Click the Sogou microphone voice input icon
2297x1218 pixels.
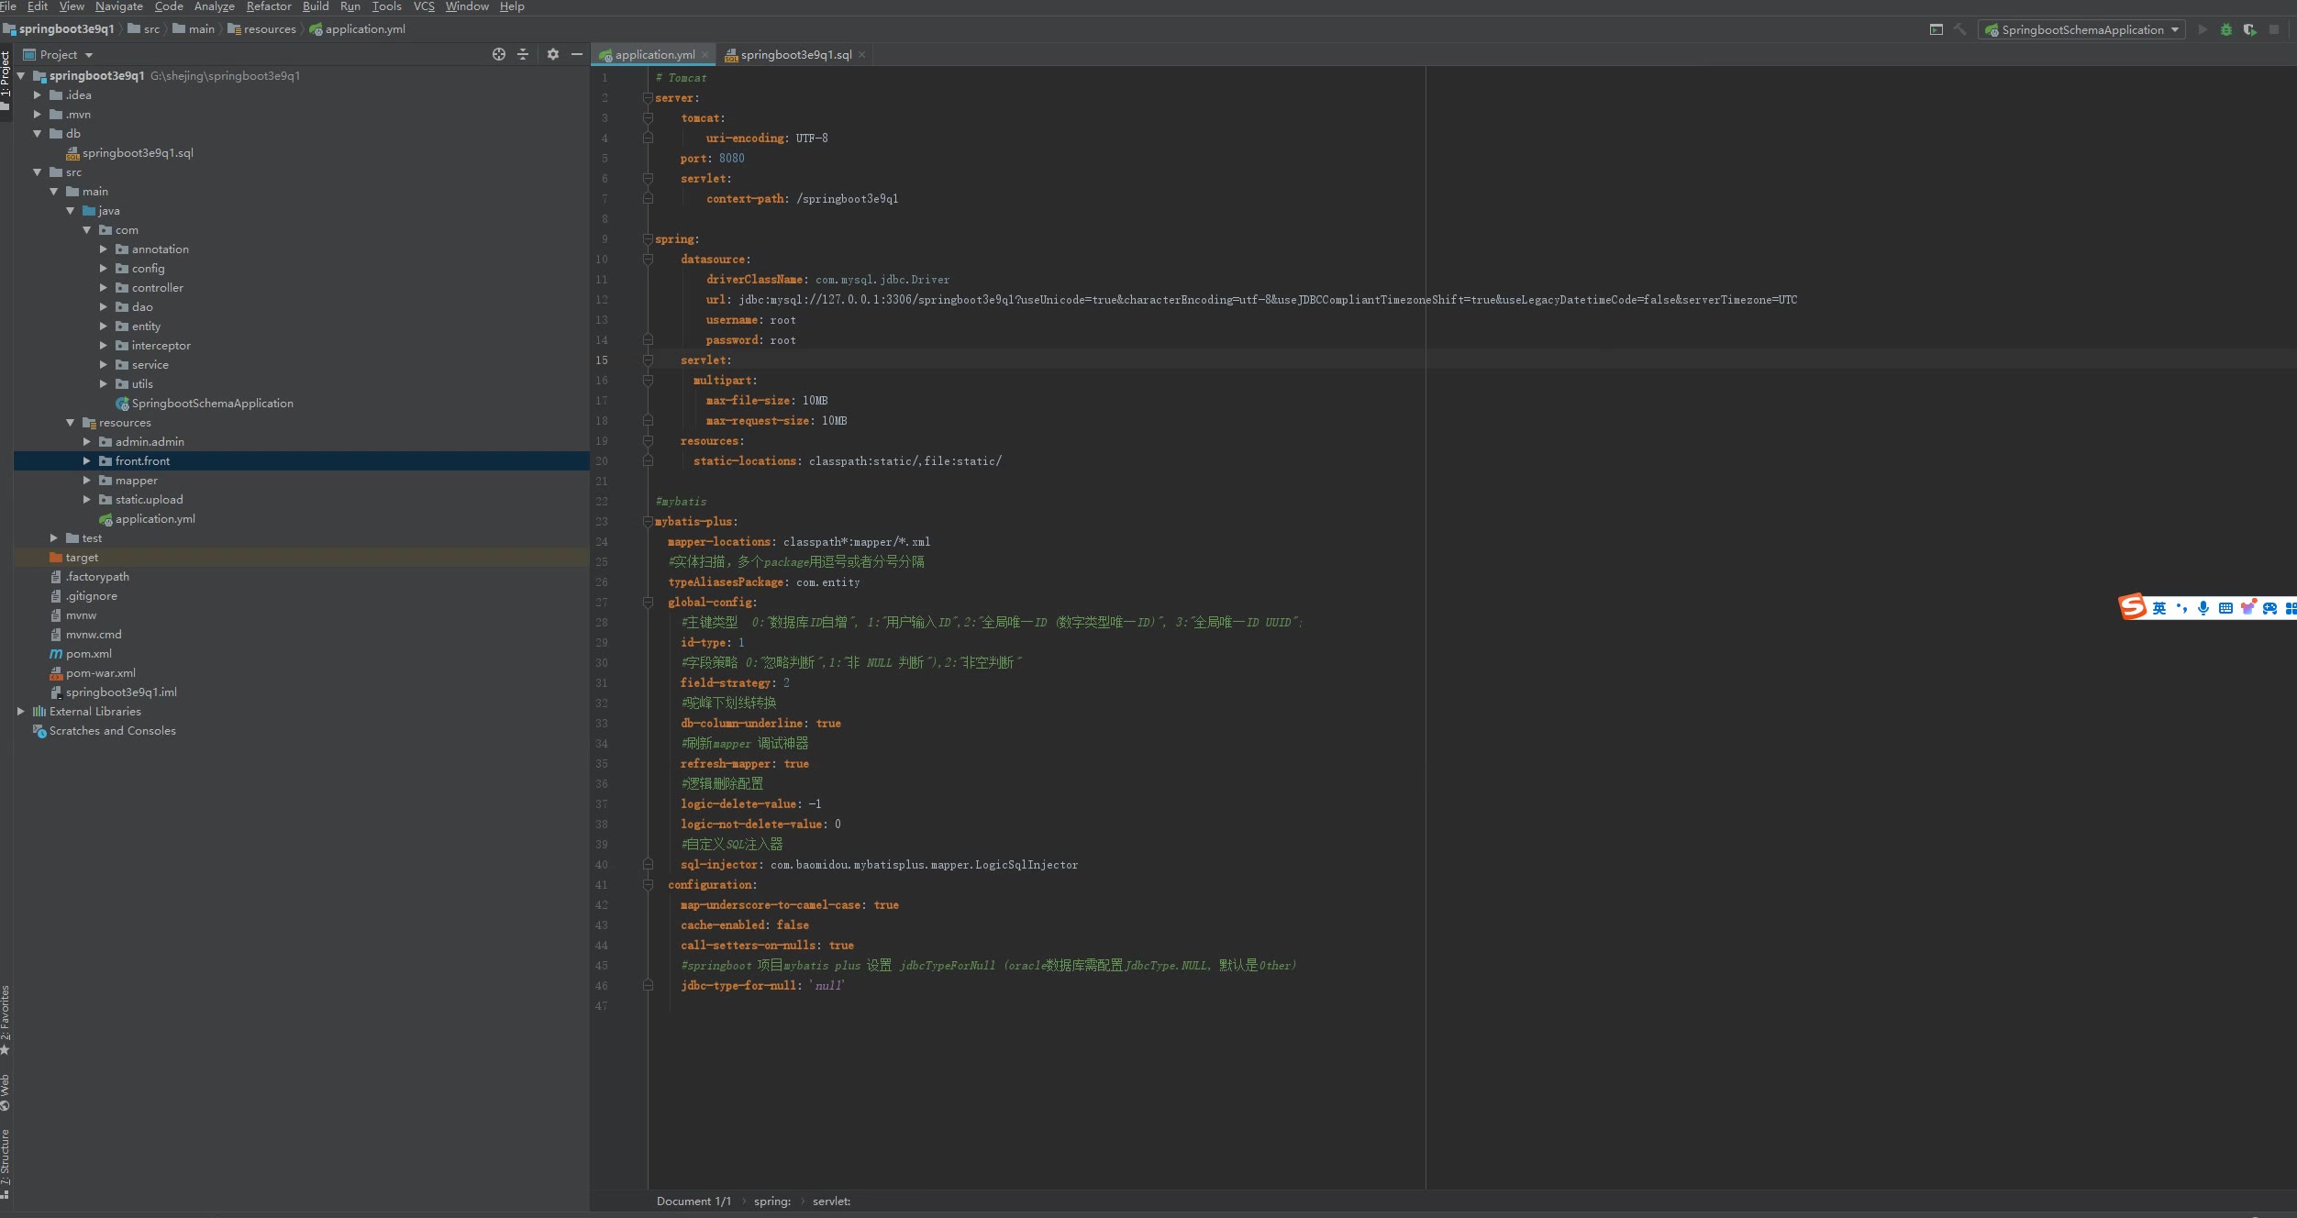coord(2203,608)
